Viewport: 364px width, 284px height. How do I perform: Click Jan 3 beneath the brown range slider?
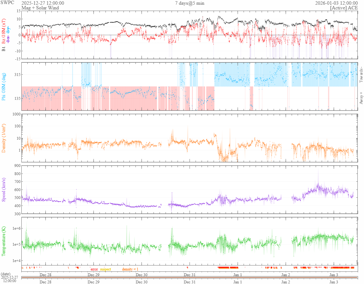(x=334, y=282)
